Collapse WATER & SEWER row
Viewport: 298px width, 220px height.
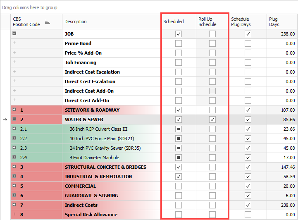14,120
